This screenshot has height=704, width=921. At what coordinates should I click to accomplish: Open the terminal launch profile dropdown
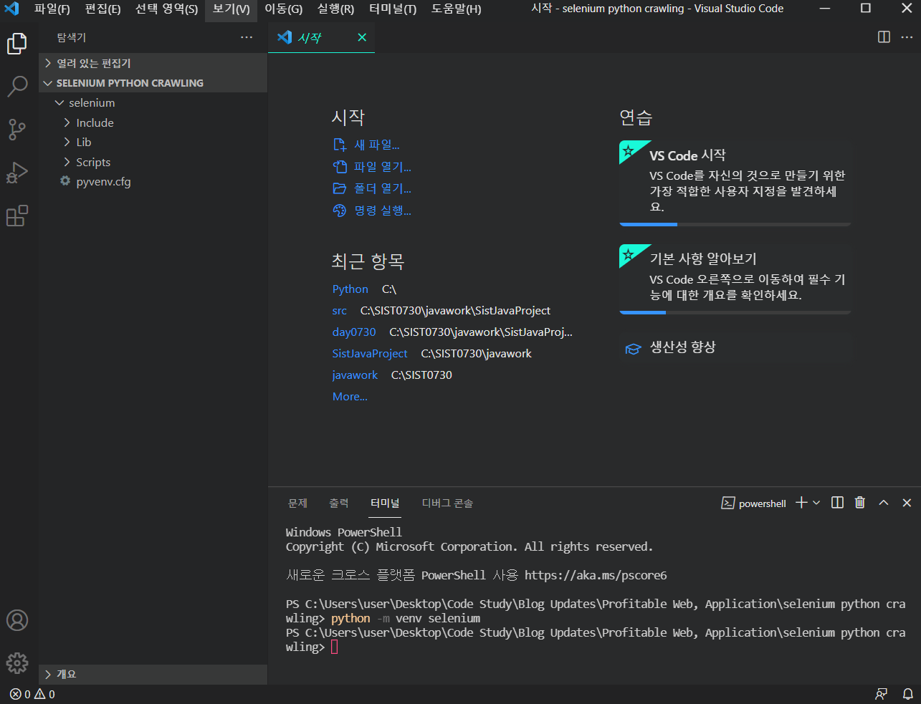pos(816,503)
